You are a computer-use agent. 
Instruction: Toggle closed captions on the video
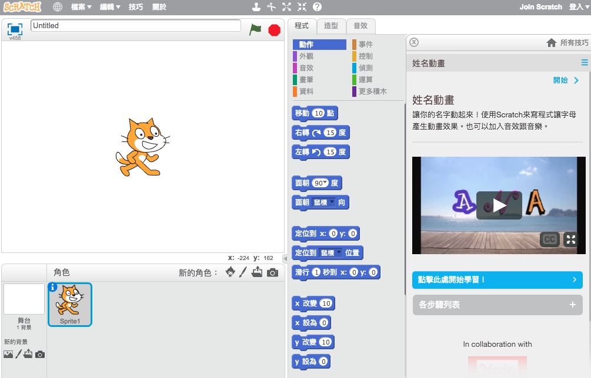click(x=549, y=239)
